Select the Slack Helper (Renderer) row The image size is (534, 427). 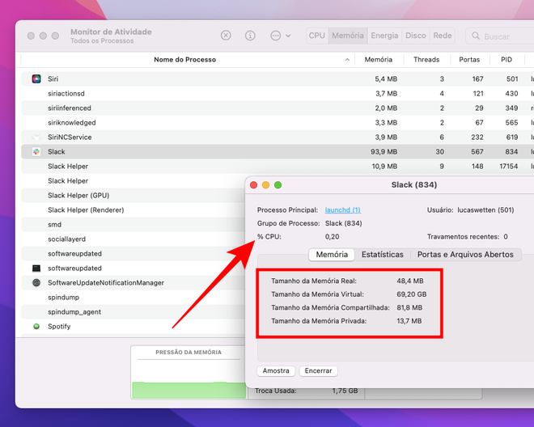coord(133,210)
